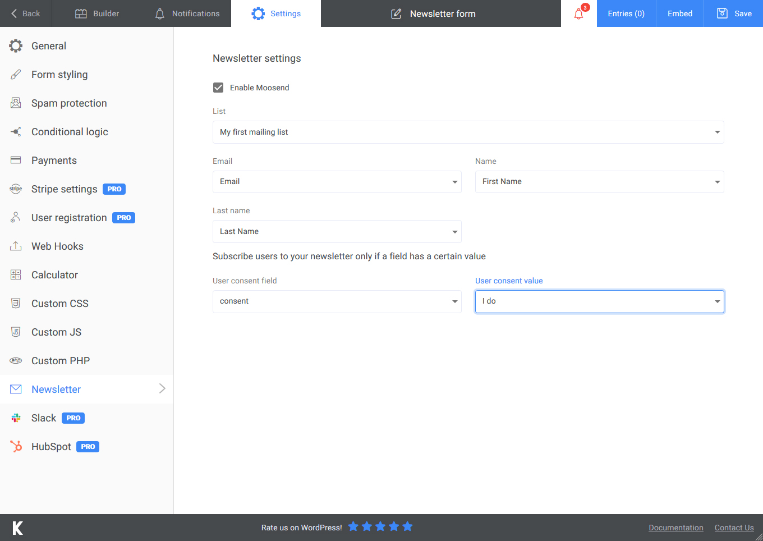Uncheck the Enable Moosend checkbox
763x541 pixels.
coord(218,88)
